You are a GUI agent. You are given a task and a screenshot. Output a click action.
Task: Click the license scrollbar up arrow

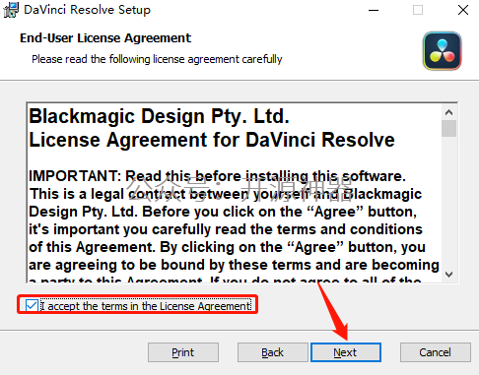[x=448, y=112]
